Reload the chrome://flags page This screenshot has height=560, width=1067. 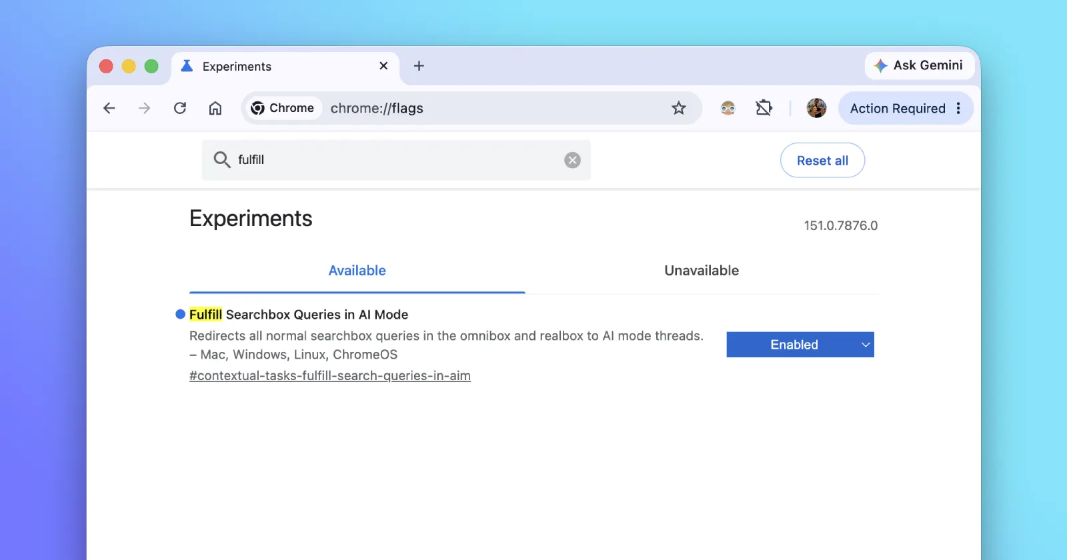(x=180, y=108)
